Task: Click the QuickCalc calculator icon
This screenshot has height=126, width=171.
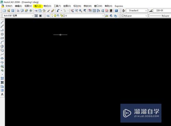Action: (111, 11)
